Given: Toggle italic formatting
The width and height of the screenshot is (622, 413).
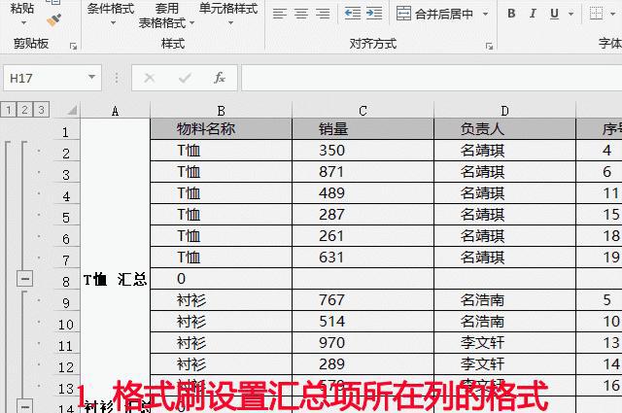Looking at the screenshot, I should pos(533,14).
